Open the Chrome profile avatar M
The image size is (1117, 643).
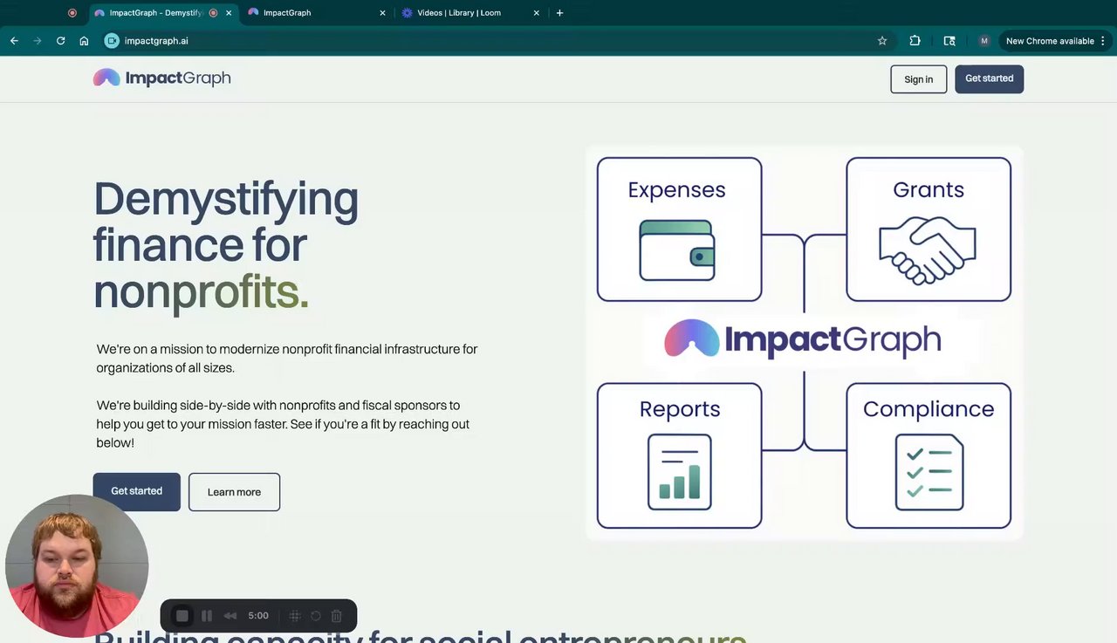[x=984, y=41]
